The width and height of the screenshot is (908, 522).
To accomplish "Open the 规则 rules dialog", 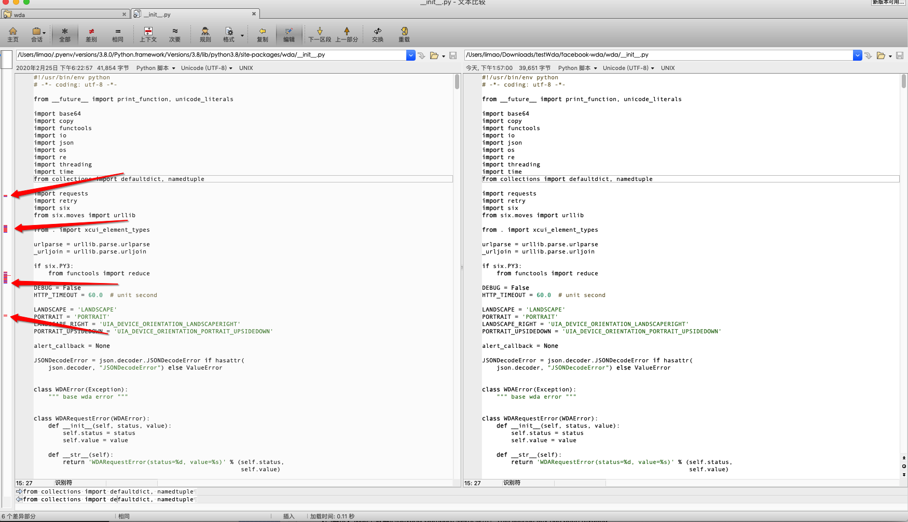I will 205,35.
